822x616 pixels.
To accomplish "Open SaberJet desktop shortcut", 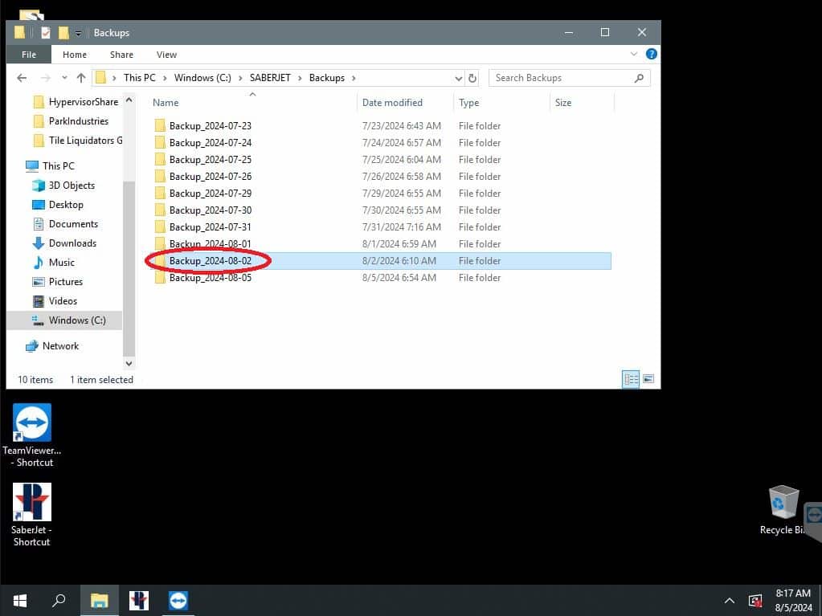I will 32,515.
